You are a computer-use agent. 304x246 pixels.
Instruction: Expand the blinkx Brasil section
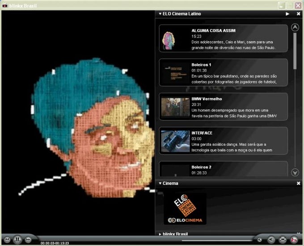[x=160, y=234]
